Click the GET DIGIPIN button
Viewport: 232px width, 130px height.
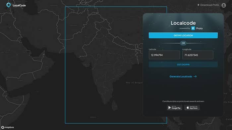tap(183, 65)
